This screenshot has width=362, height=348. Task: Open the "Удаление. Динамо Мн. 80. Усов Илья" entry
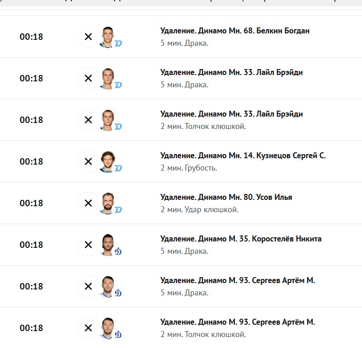point(226,197)
